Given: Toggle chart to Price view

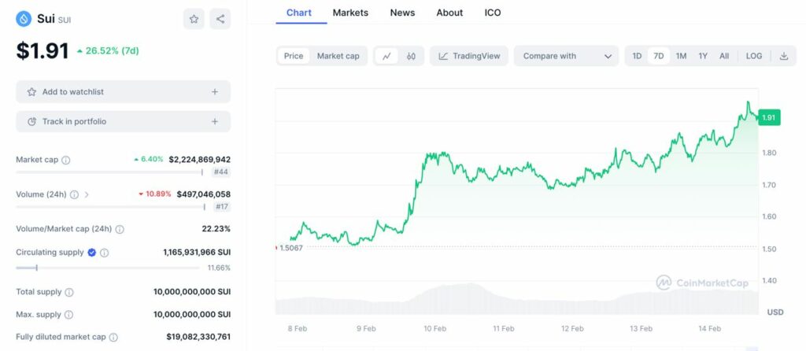Looking at the screenshot, I should coord(294,56).
